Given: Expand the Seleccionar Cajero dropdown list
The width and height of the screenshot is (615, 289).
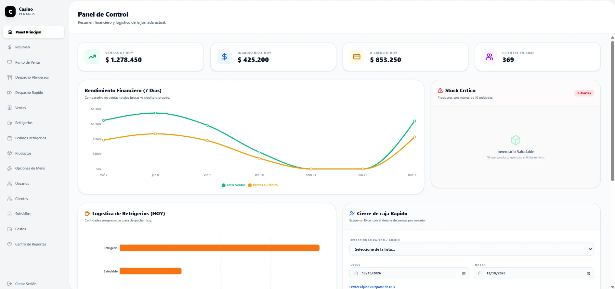Looking at the screenshot, I should coord(471,249).
